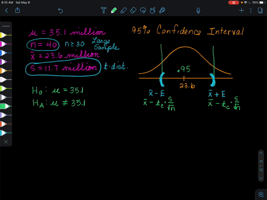Screen dimensions: 267x200
Task: Close the favorite pens toolbox
Action: 6,142
